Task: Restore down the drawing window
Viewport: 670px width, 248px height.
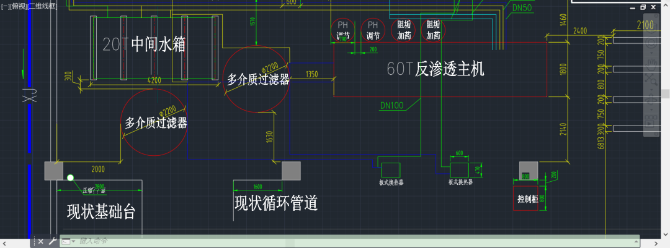Action: pos(643,7)
